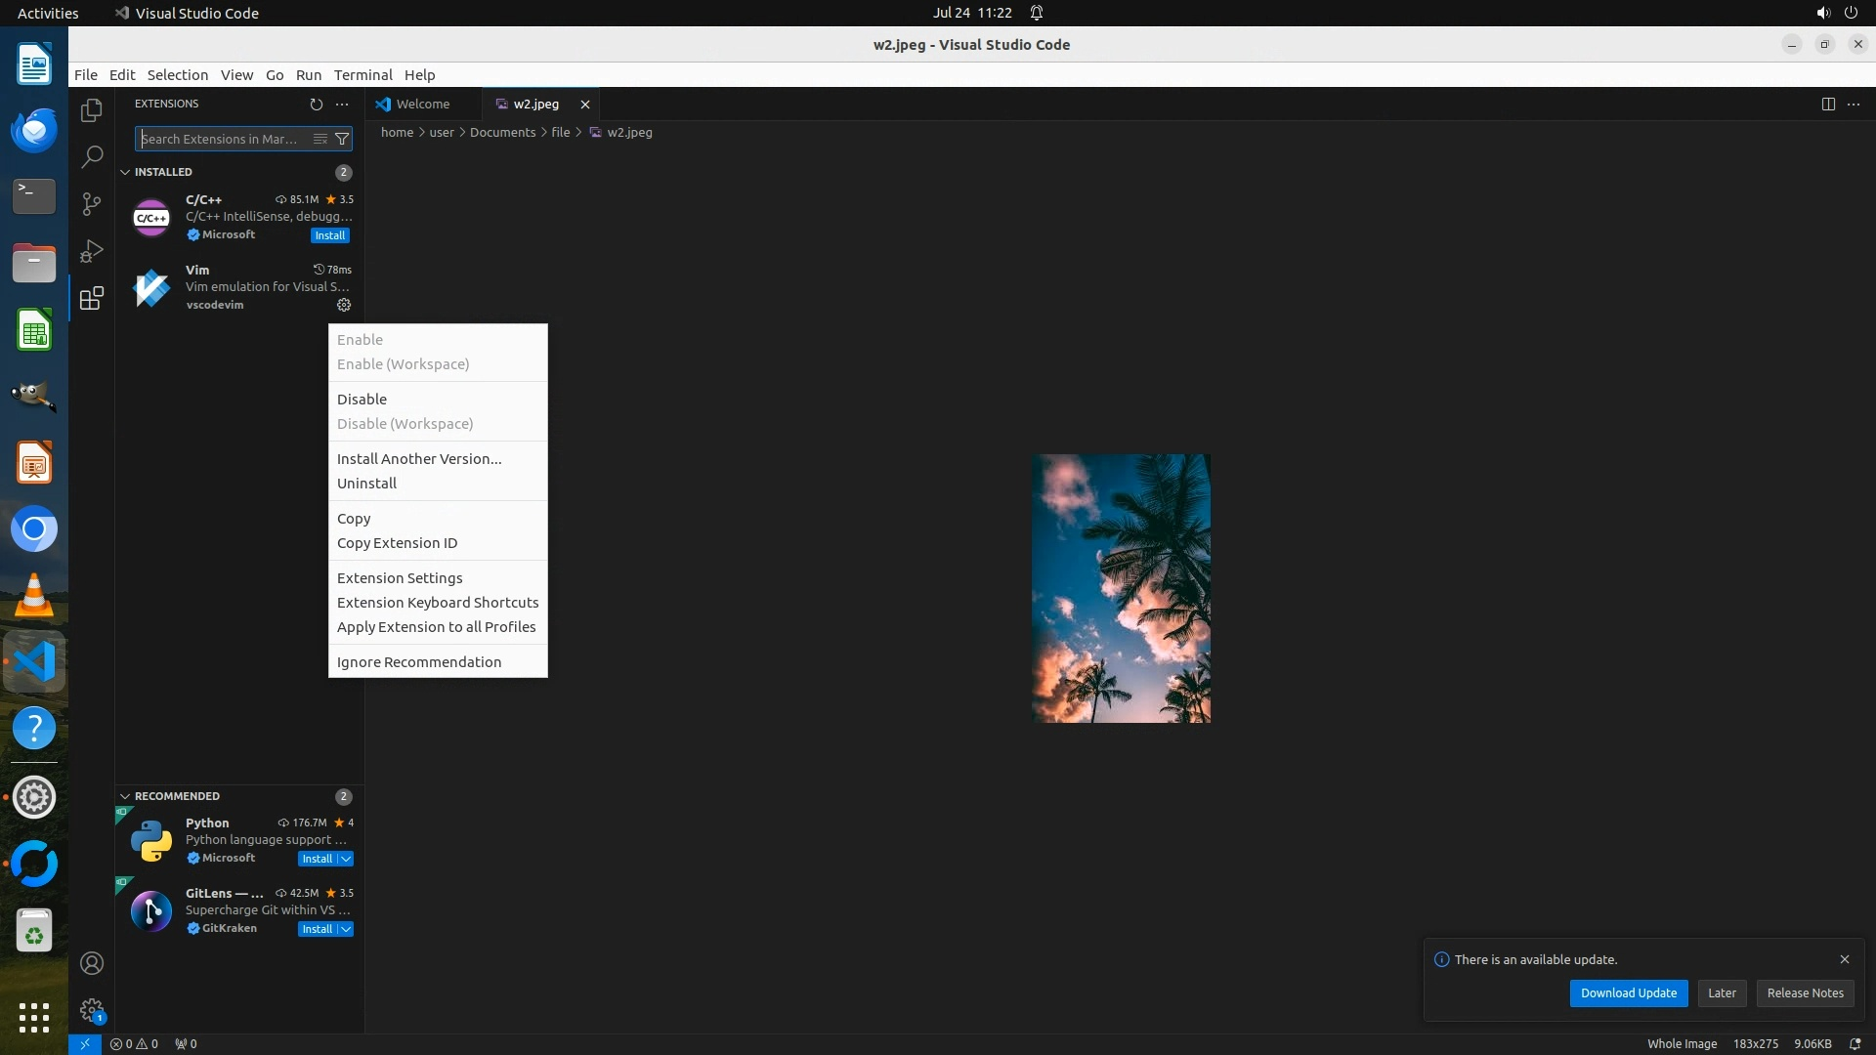Click the w2.jpeg image preview
The image size is (1876, 1055).
[x=1121, y=588]
